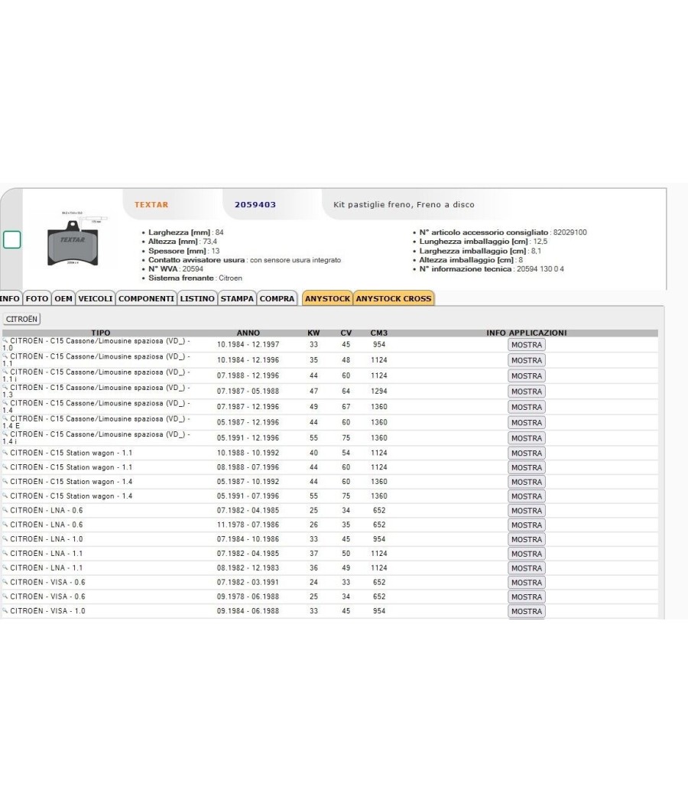Click the CITROËN brand filter button
This screenshot has width=688, height=803.
point(21,319)
